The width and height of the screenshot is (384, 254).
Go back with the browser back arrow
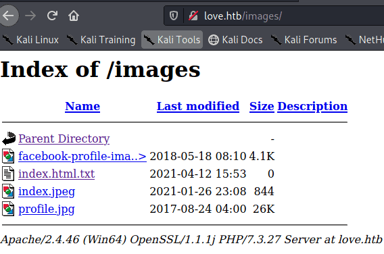tap(9, 16)
